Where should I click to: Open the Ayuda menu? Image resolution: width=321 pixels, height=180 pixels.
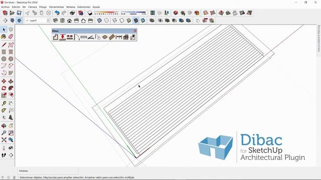pos(96,7)
